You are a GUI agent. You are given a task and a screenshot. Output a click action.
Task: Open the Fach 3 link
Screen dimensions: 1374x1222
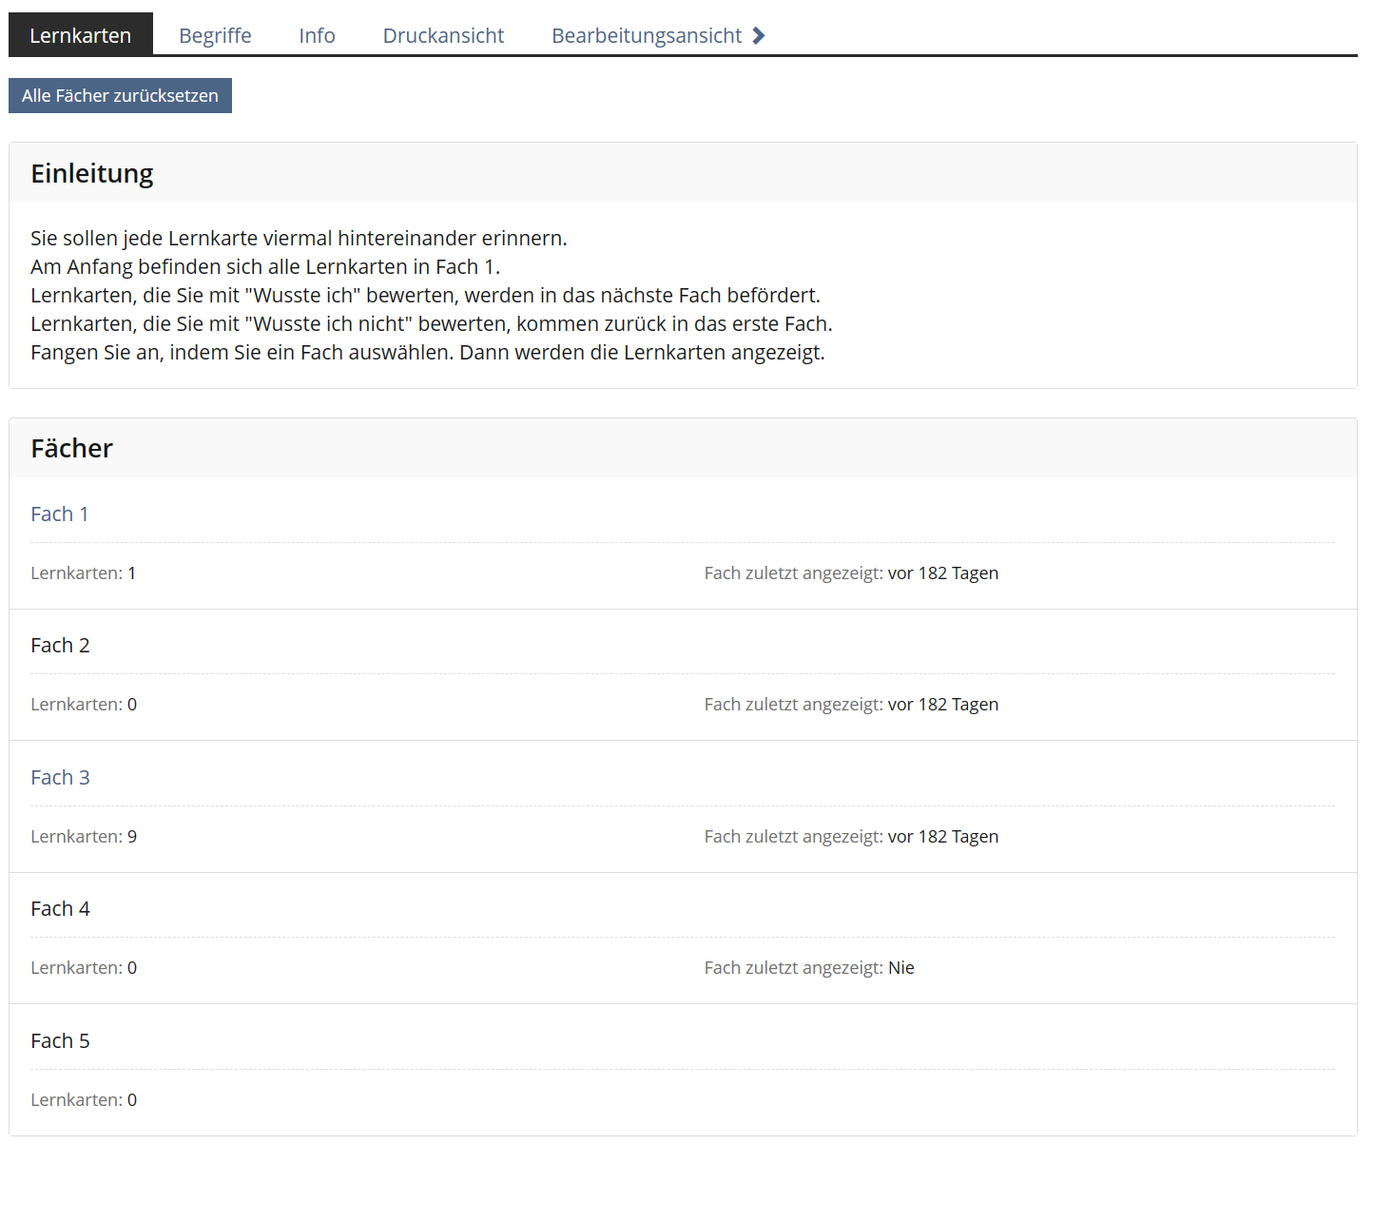point(60,778)
